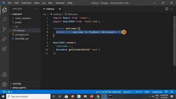Open the notifications bell in status bar

(172, 92)
